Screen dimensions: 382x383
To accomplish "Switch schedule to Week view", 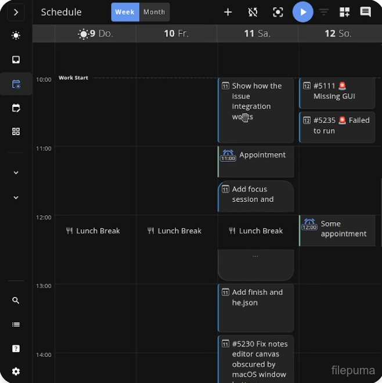I will (125, 12).
